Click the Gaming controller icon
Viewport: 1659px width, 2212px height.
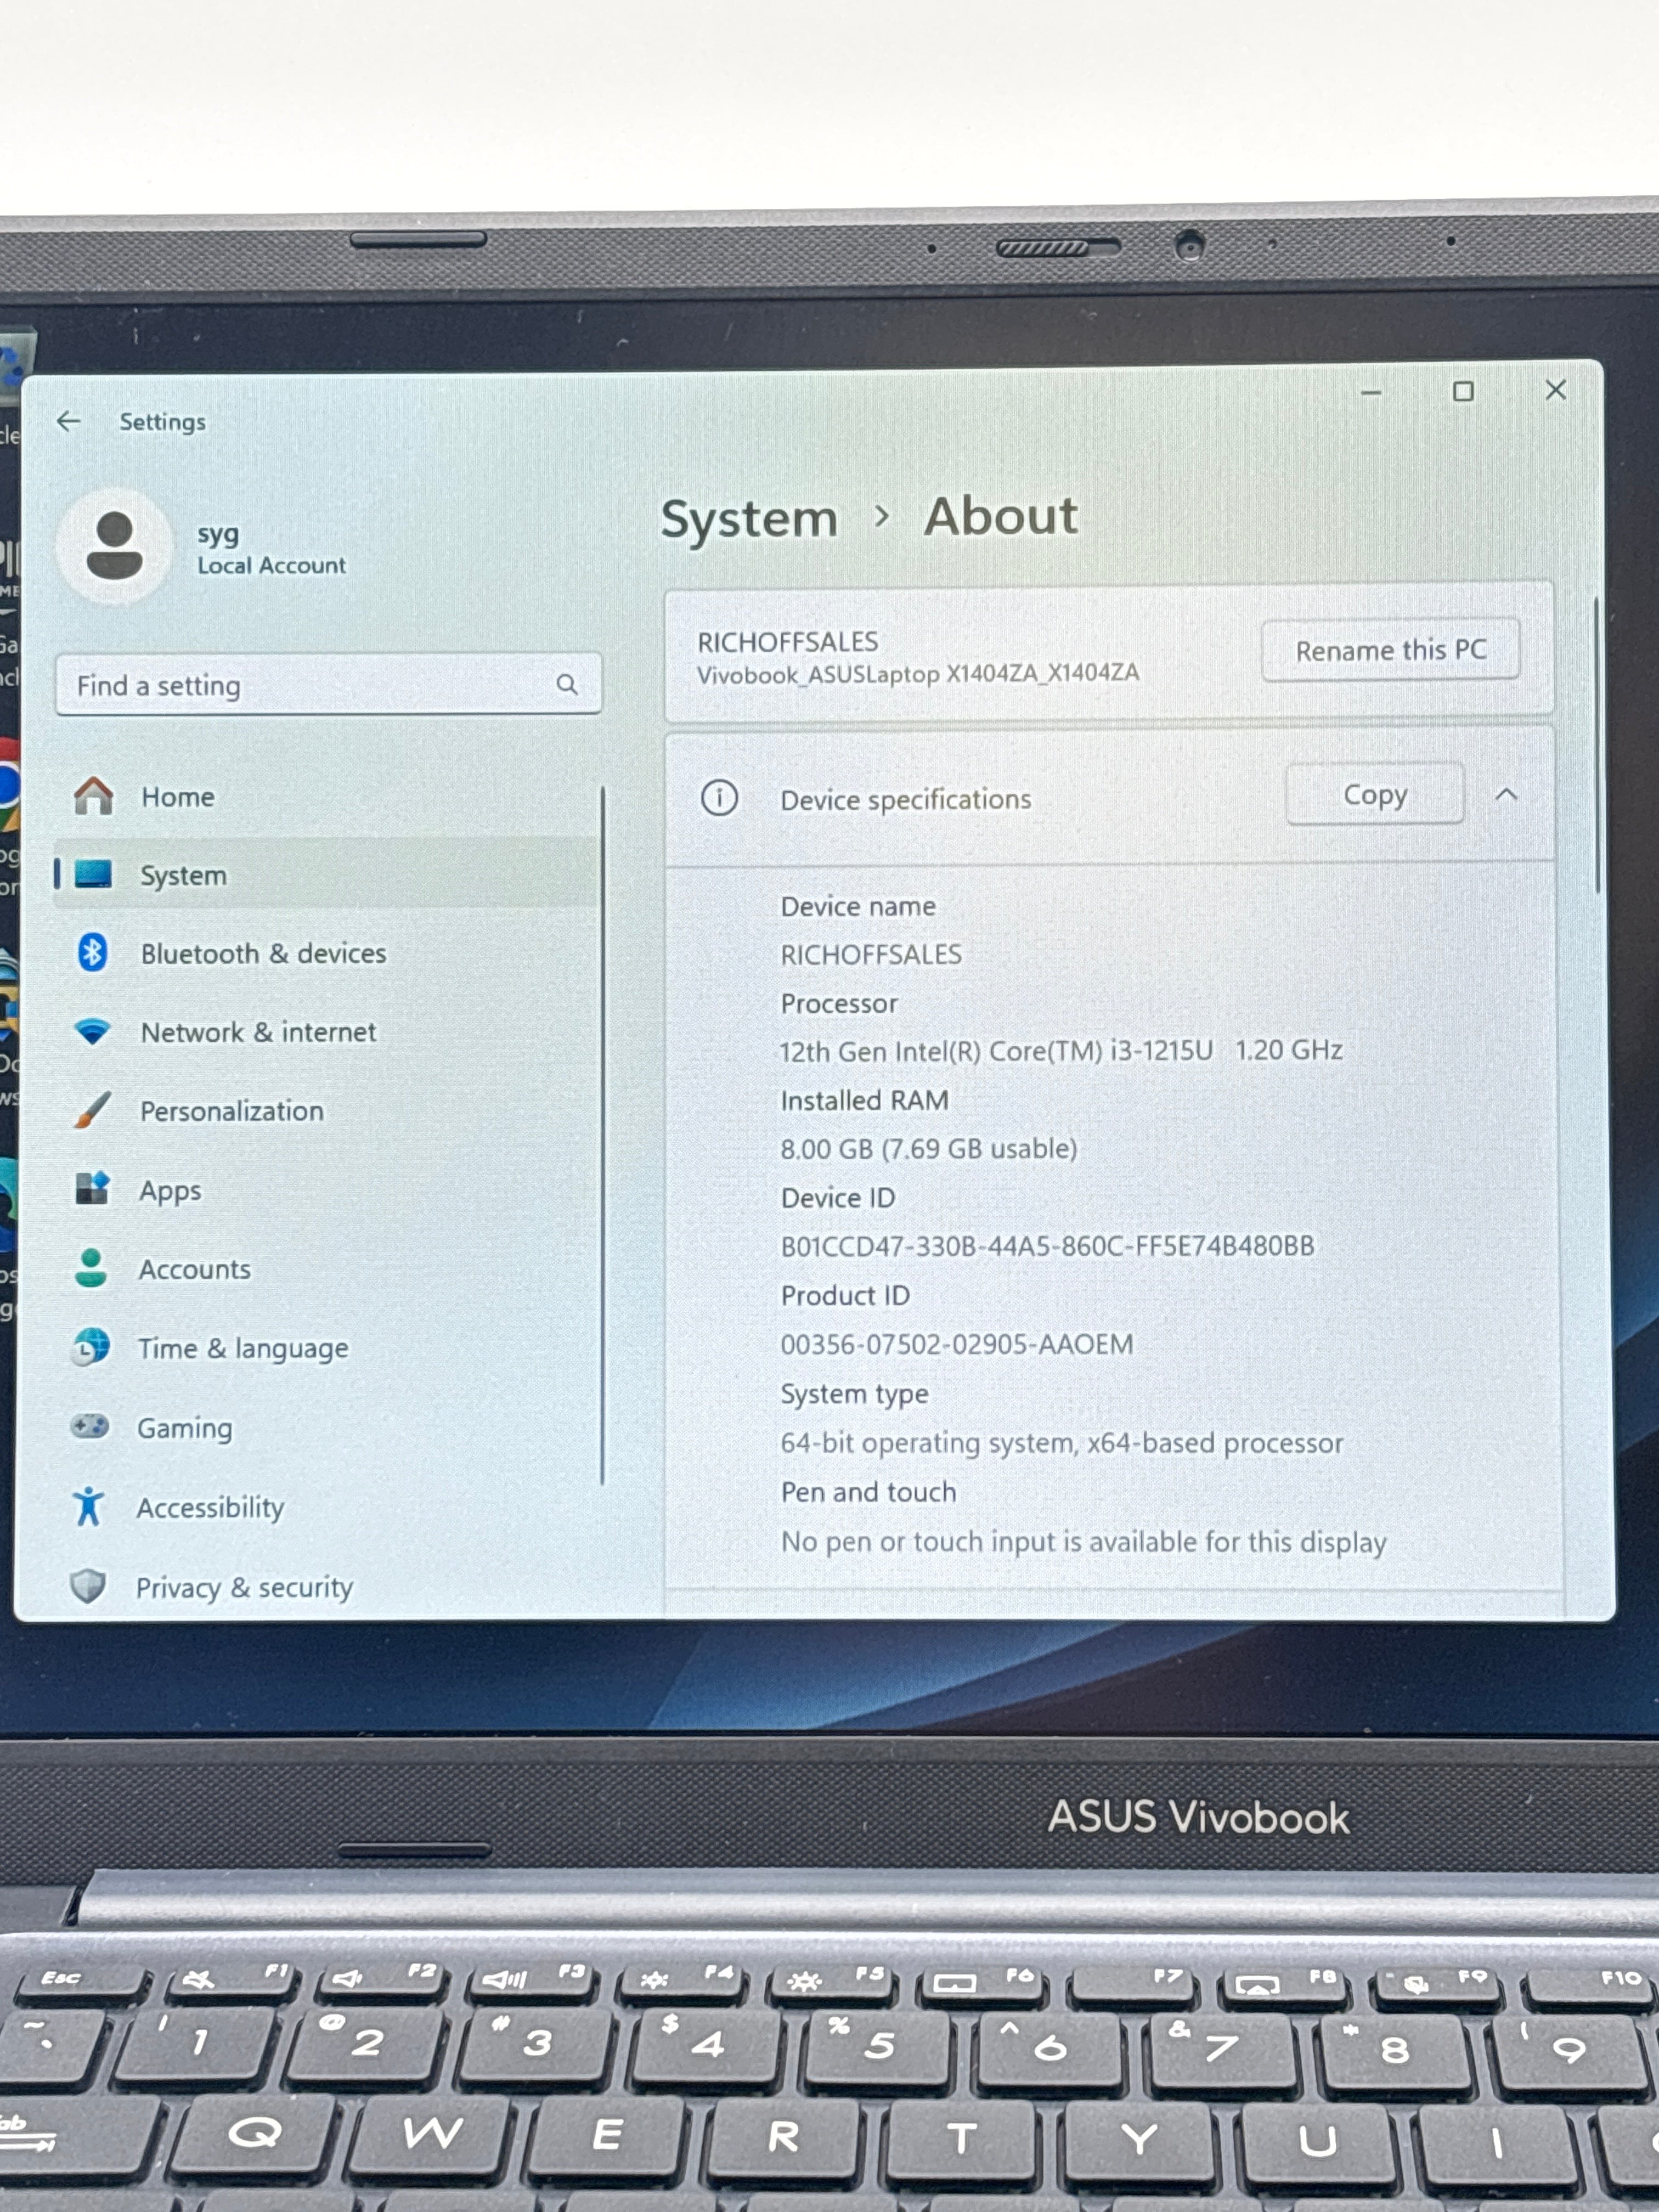click(x=90, y=1426)
